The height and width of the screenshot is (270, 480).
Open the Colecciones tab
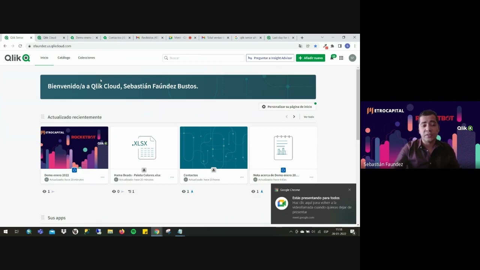86,58
